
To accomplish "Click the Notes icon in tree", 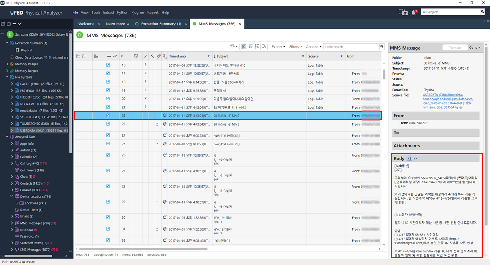I will [17, 230].
